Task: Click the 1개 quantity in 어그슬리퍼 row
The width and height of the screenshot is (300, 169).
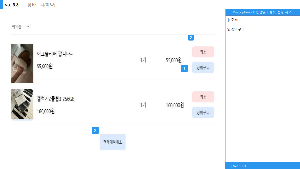Action: [143, 60]
